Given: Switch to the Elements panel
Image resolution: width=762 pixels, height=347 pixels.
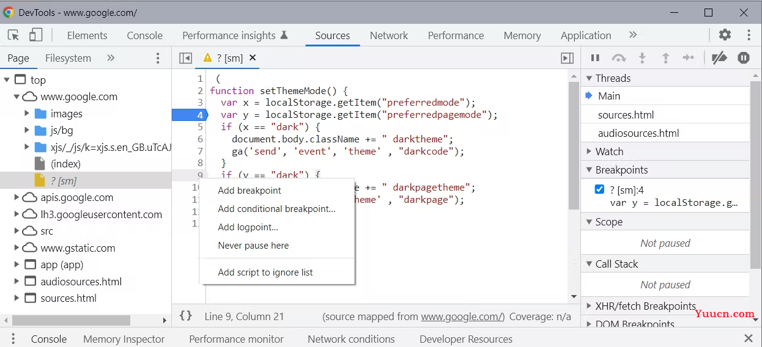Looking at the screenshot, I should 87,35.
